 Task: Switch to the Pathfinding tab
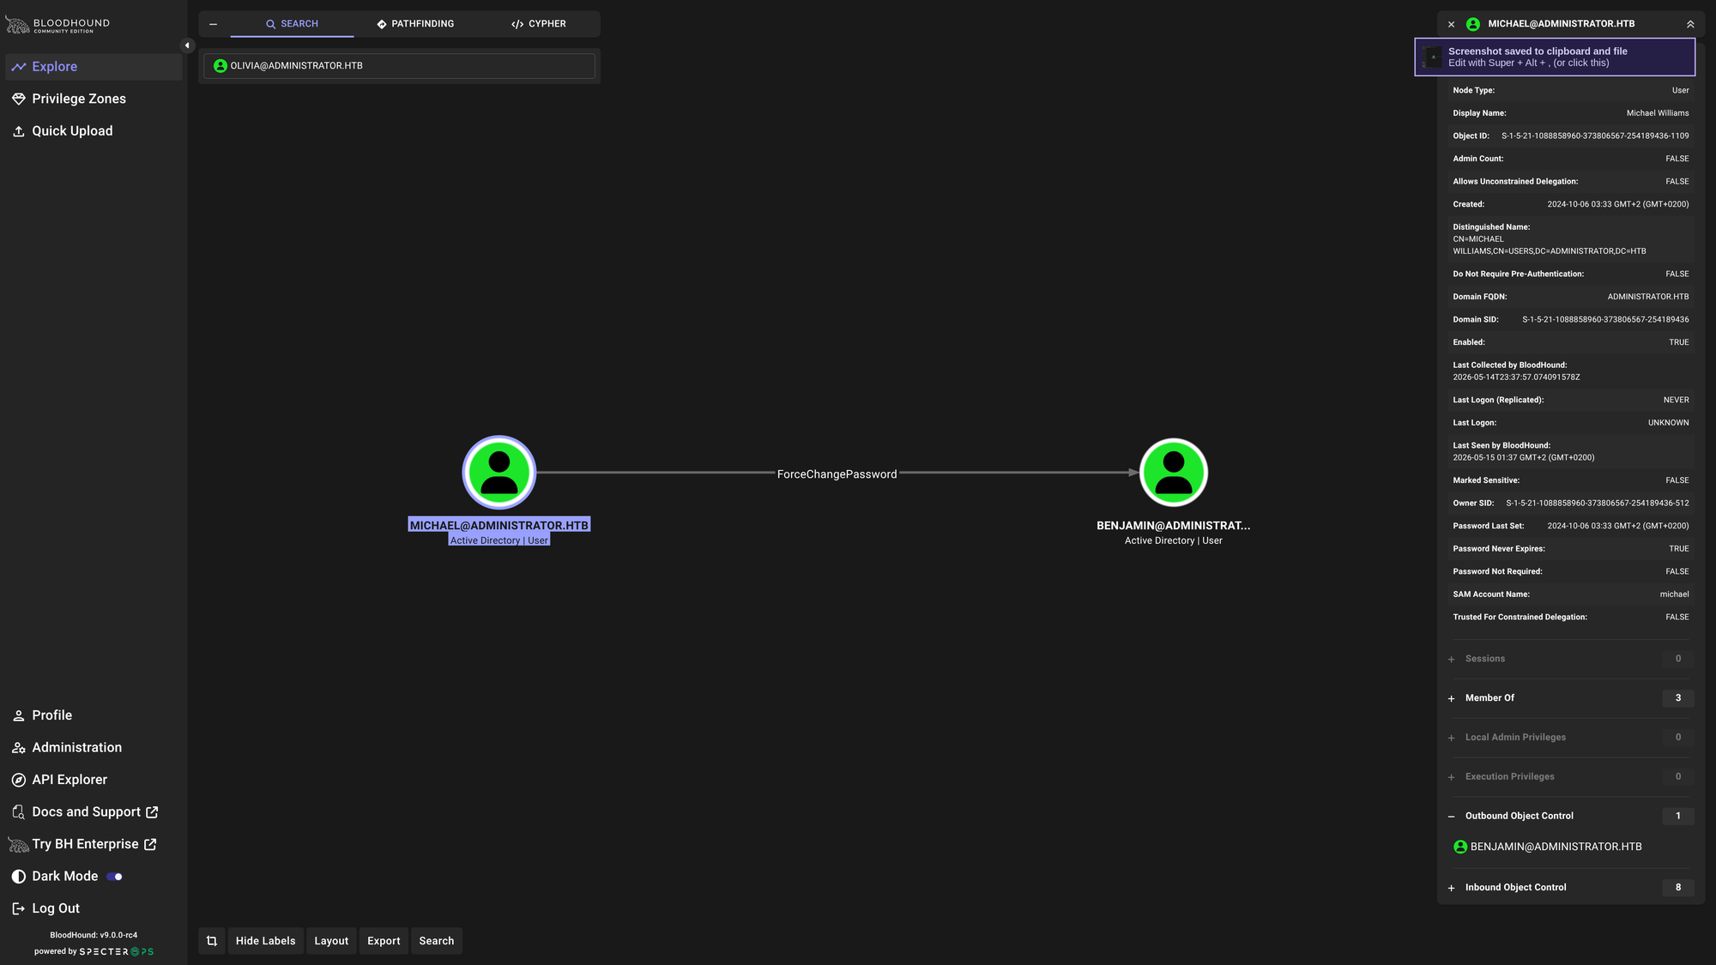(415, 24)
